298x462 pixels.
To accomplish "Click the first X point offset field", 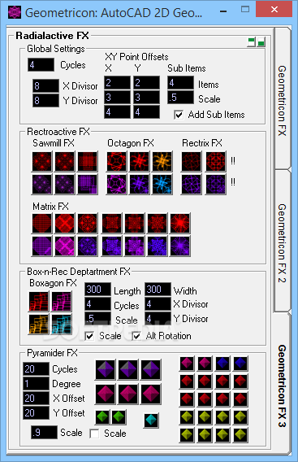I will pyautogui.click(x=117, y=83).
